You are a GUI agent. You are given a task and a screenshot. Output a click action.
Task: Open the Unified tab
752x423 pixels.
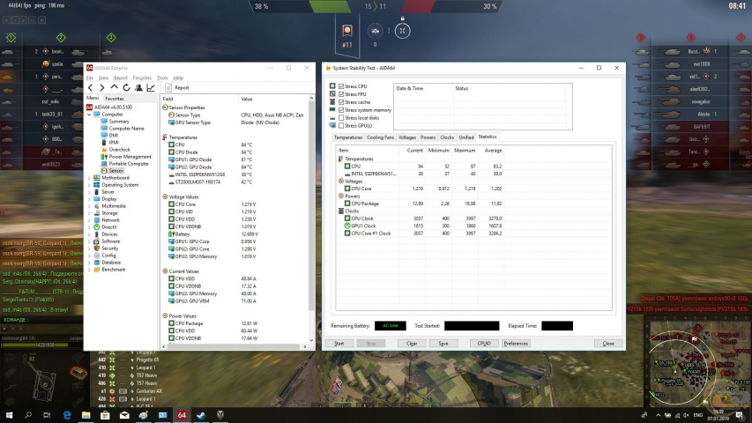click(466, 137)
